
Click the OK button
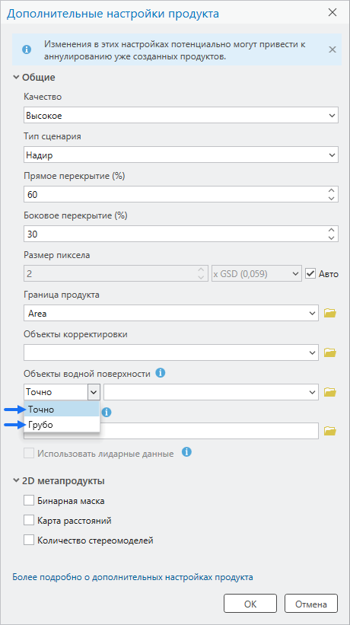250,604
